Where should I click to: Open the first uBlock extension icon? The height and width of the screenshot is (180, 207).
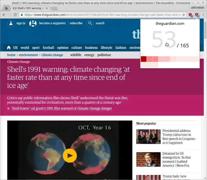(x=191, y=15)
